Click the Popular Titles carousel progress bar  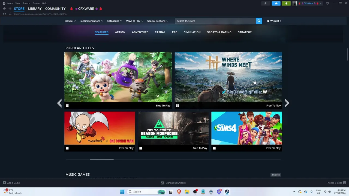pos(173,159)
